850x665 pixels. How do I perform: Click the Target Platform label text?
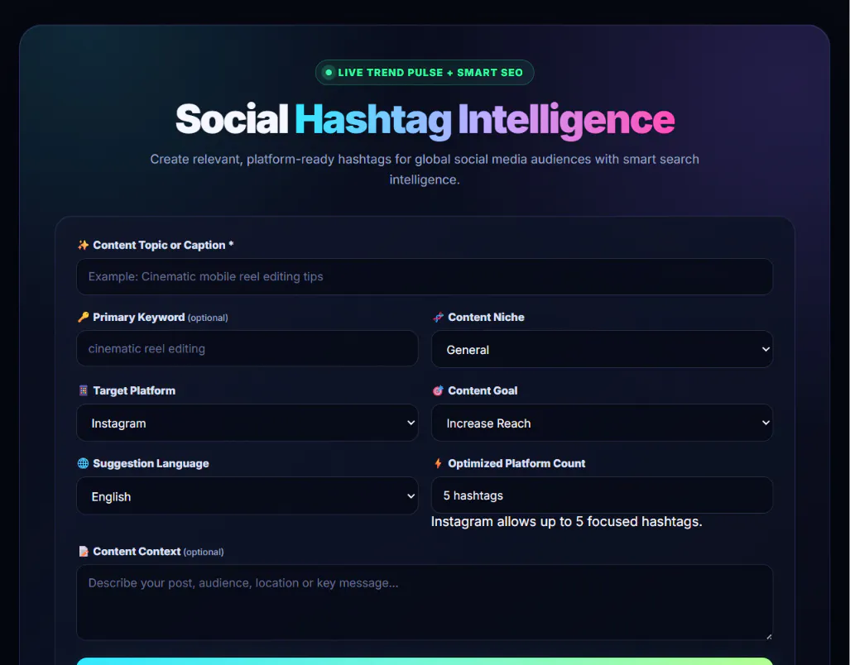tap(134, 390)
